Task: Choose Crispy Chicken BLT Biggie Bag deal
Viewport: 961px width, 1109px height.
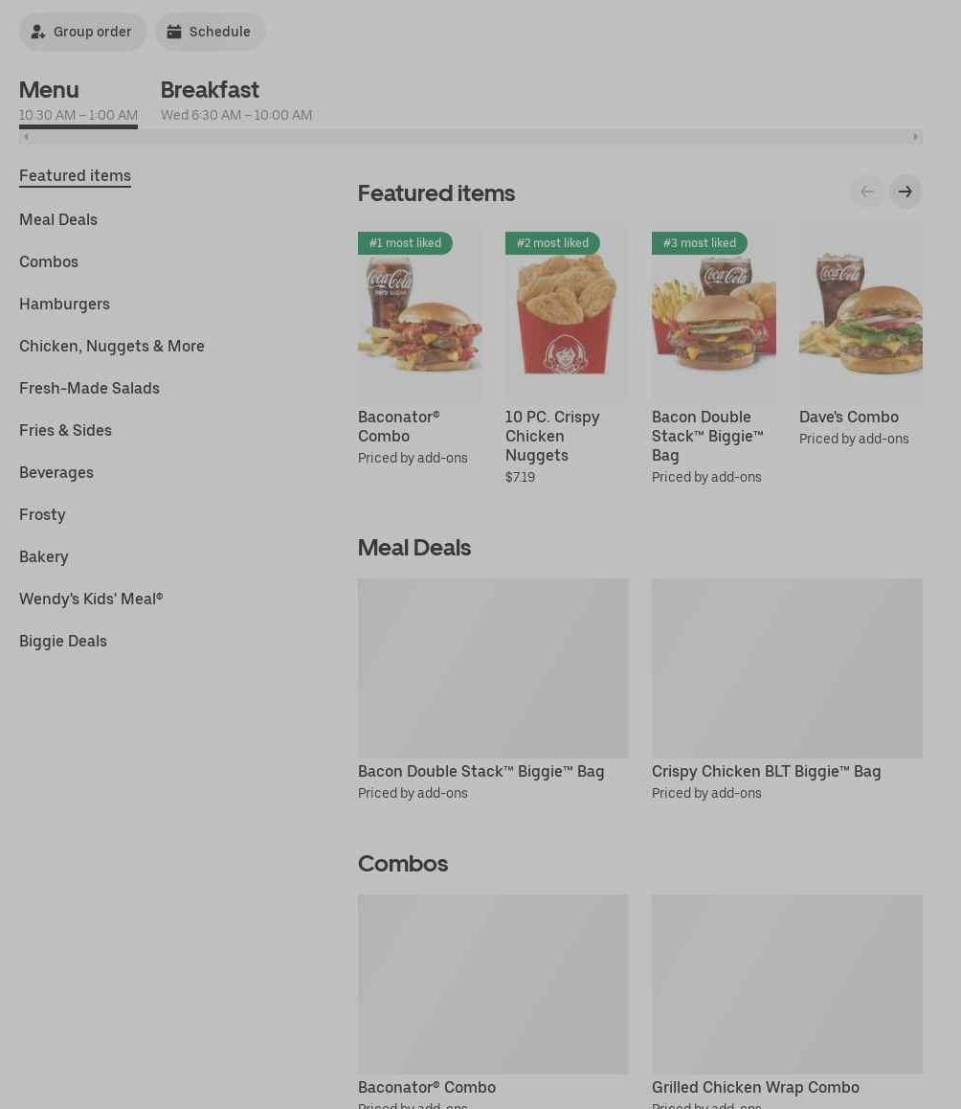Action: (787, 690)
